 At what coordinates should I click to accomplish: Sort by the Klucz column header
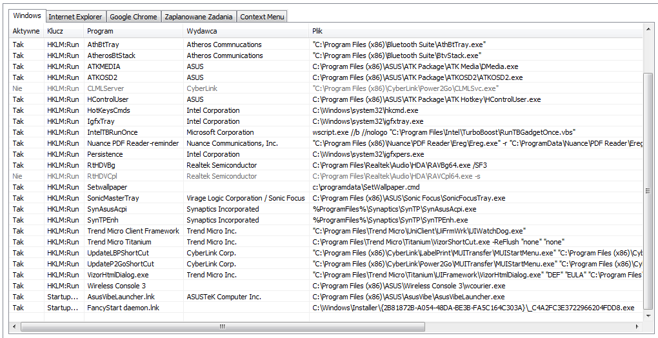click(64, 31)
